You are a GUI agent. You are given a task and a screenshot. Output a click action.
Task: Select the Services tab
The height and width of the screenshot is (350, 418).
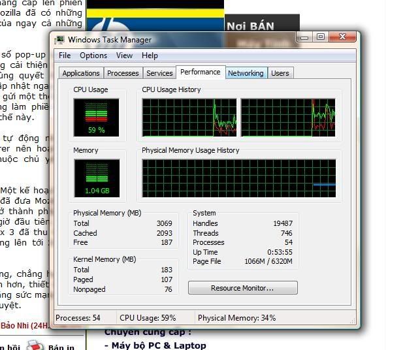159,73
